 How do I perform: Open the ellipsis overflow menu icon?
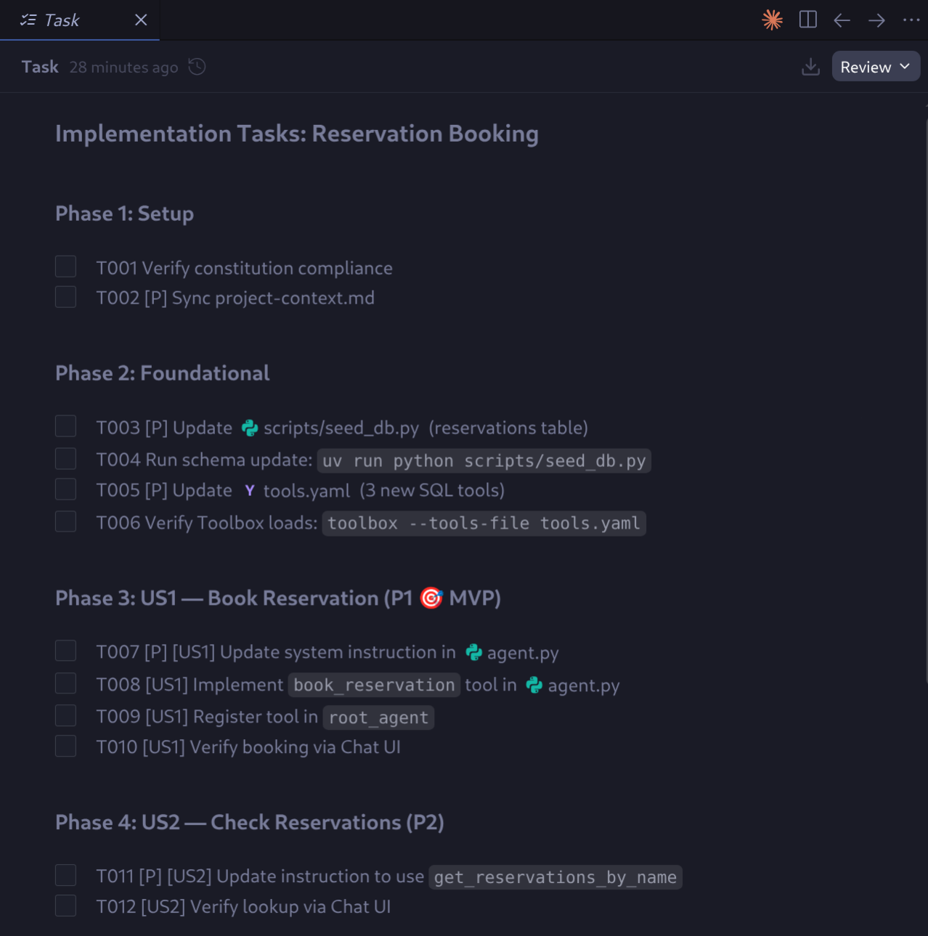[911, 20]
